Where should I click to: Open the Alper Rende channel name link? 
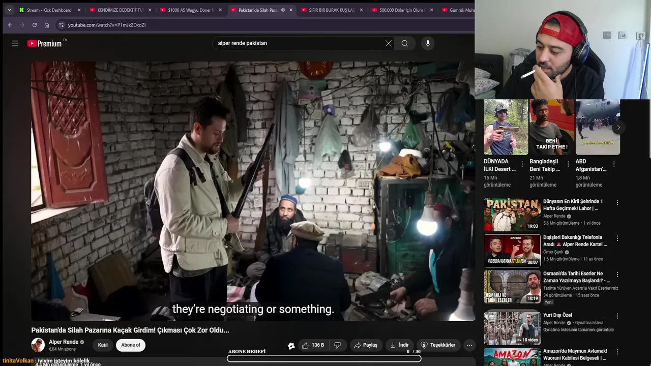[x=64, y=342]
